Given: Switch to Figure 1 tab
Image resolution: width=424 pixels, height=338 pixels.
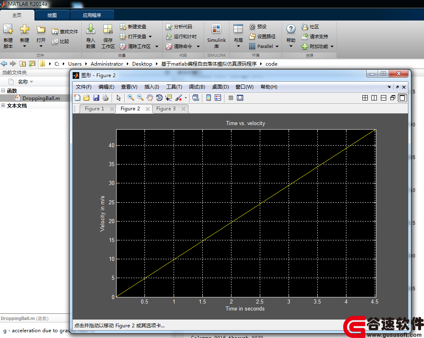Looking at the screenshot, I should [94, 109].
